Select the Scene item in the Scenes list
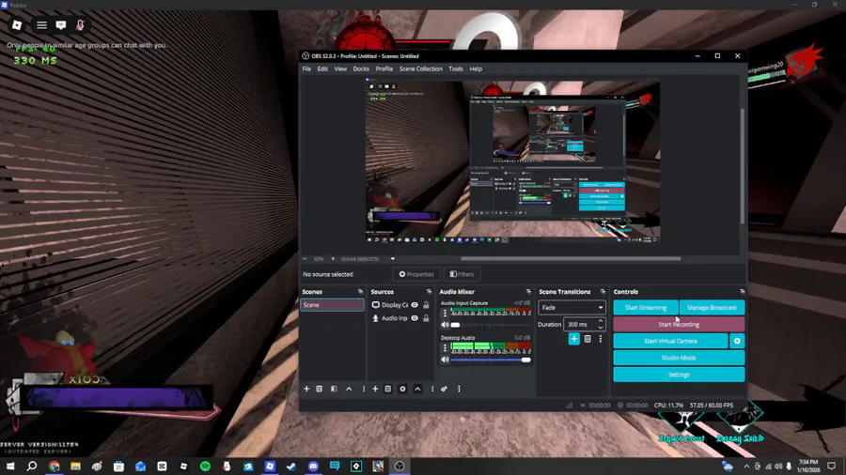This screenshot has width=846, height=475. (332, 305)
